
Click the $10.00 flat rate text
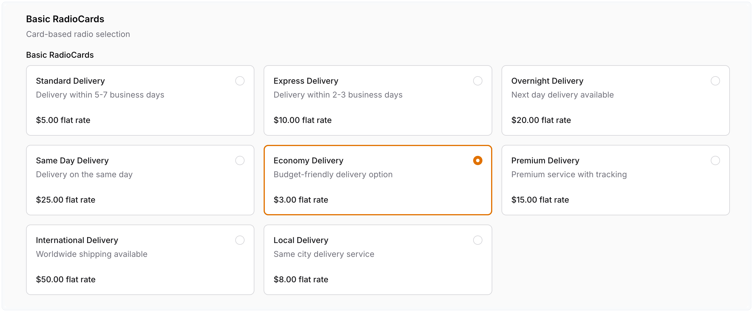(302, 120)
